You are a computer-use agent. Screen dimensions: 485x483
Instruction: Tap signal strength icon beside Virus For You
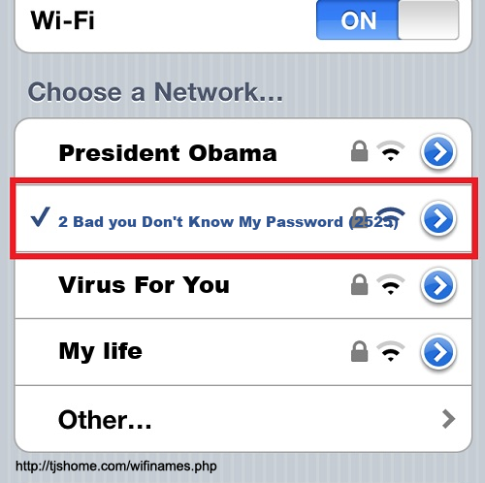(391, 284)
